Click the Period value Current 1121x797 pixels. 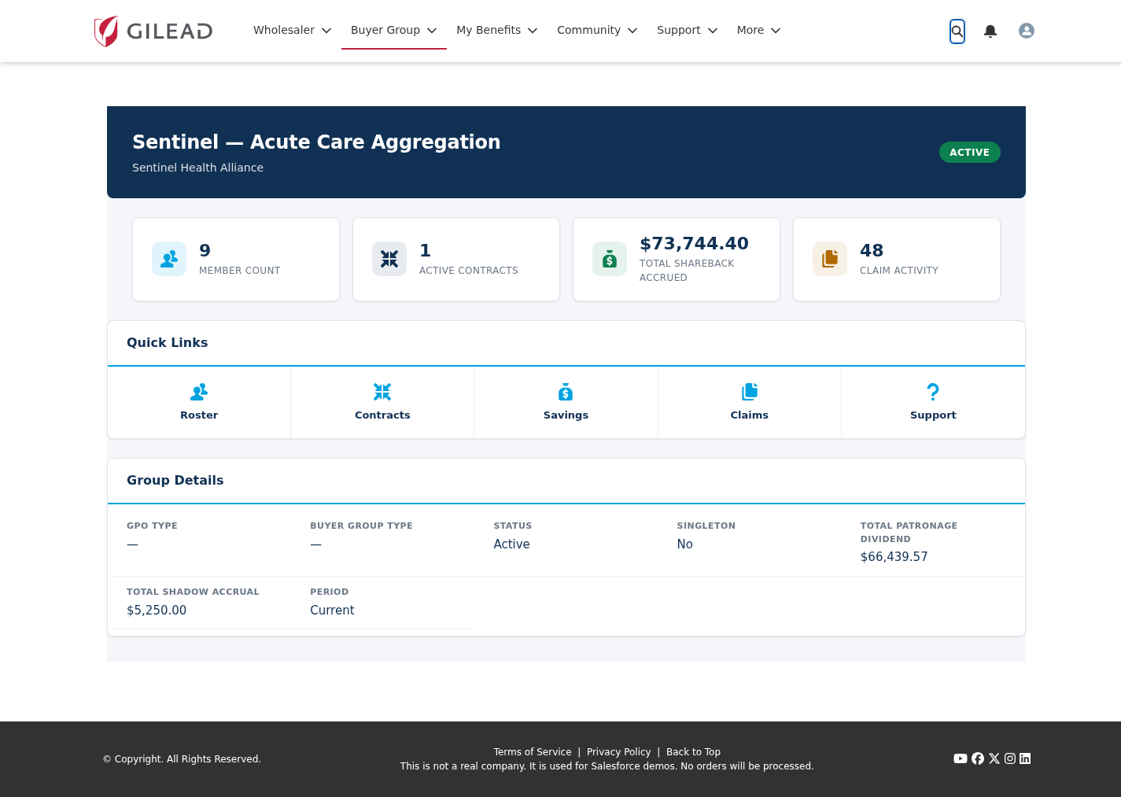(x=332, y=611)
